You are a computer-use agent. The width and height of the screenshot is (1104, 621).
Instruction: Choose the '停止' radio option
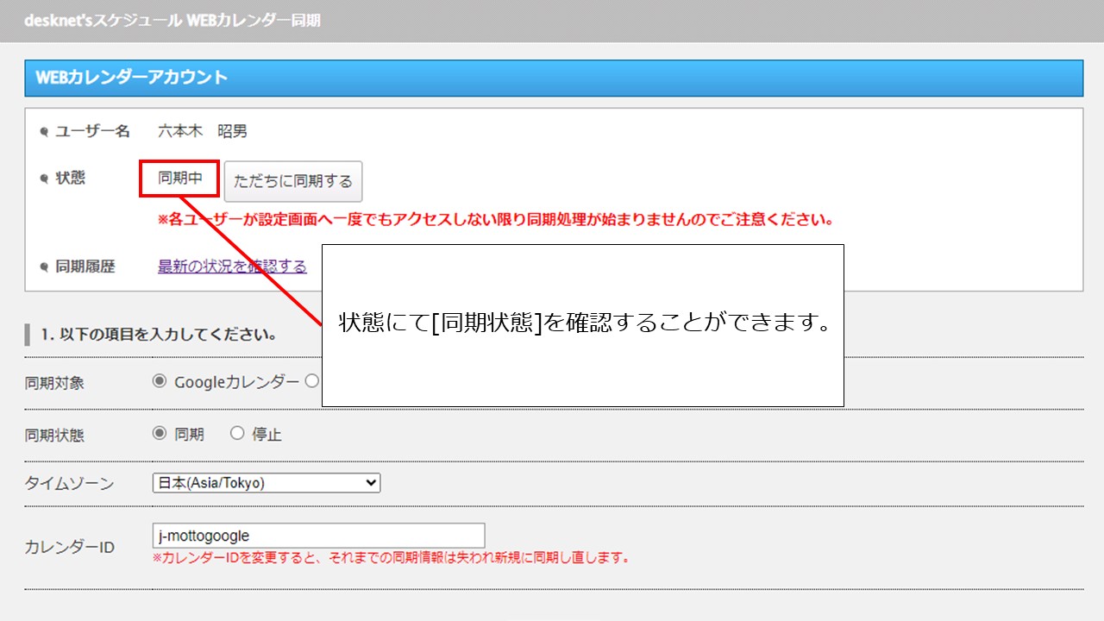237,434
